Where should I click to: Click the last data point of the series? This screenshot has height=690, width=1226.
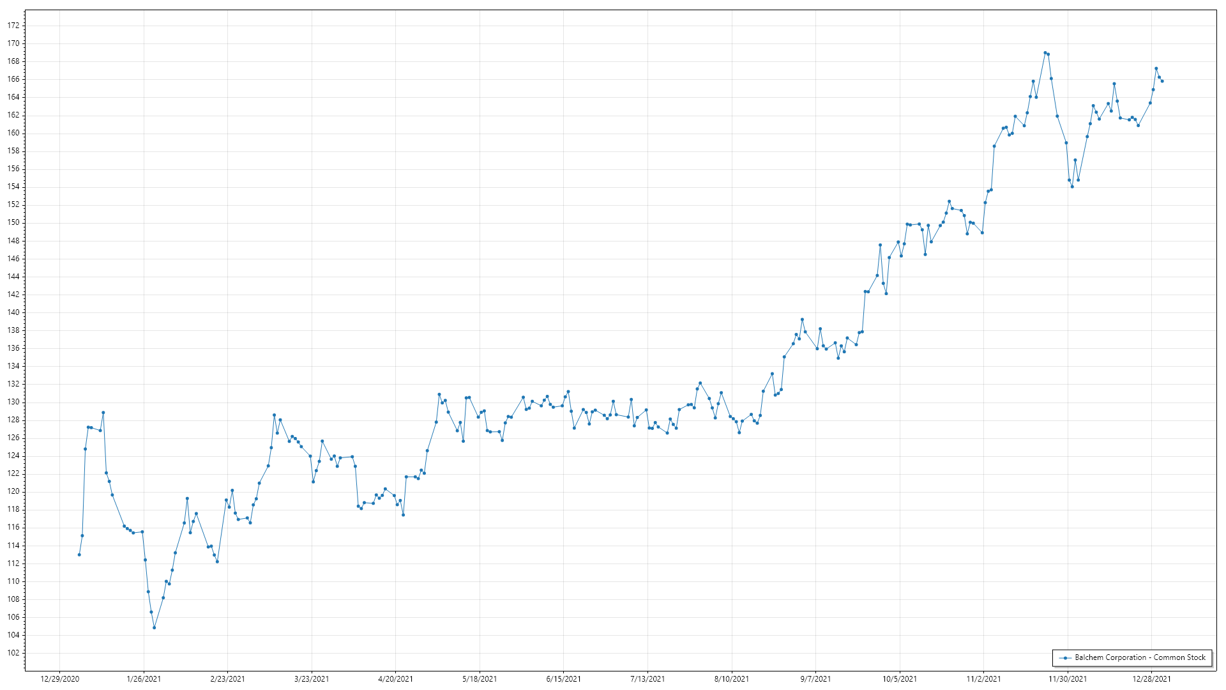click(1162, 81)
